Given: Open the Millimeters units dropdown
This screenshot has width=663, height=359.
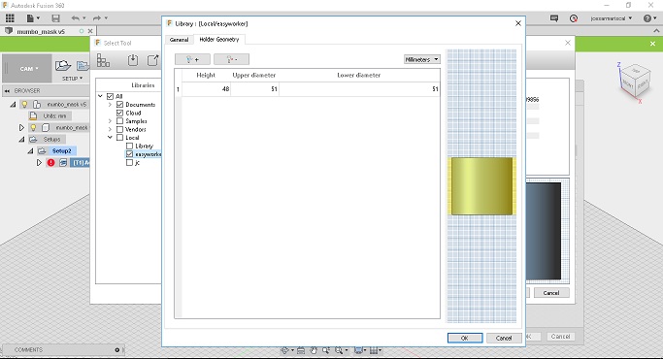Looking at the screenshot, I should click(422, 59).
